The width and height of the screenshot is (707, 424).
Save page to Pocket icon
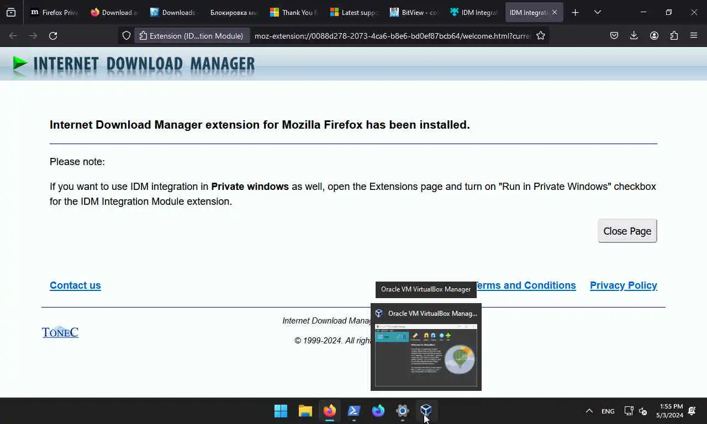pyautogui.click(x=614, y=36)
